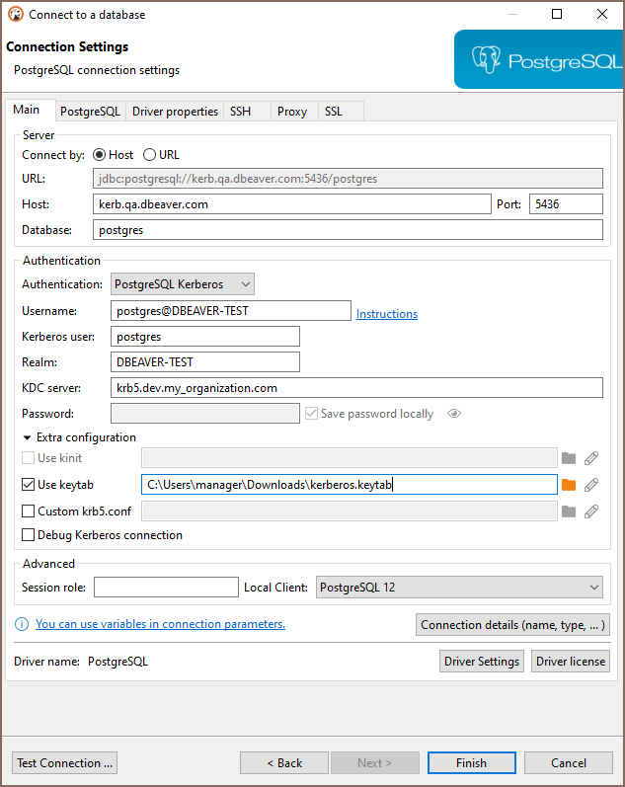
Task: Open the Instructions link
Action: pos(387,314)
